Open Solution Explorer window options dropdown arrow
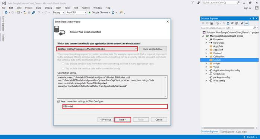260x139 pixels. [250, 18]
